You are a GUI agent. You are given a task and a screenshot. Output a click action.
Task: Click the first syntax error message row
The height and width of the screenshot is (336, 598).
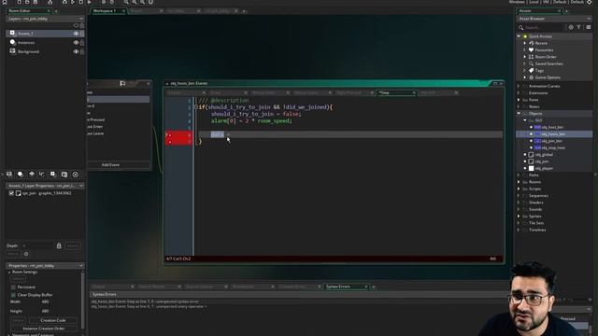click(x=145, y=301)
